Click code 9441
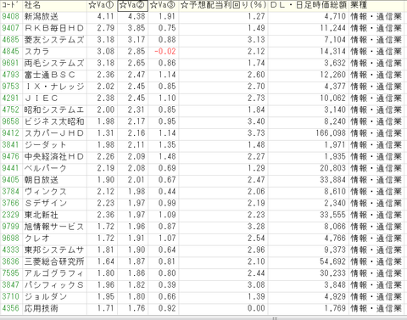The height and width of the screenshot is (320, 407). click(11, 168)
